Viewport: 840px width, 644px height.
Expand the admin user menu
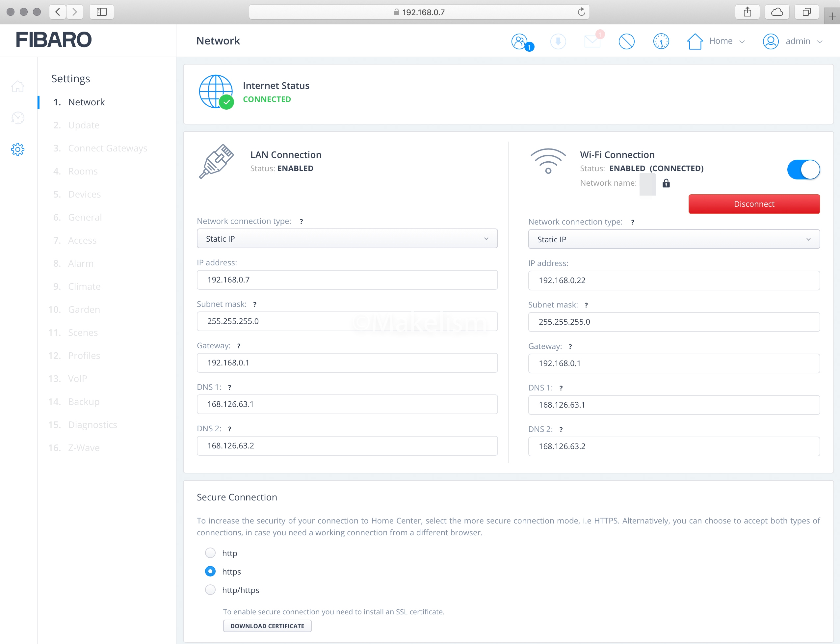click(x=793, y=41)
